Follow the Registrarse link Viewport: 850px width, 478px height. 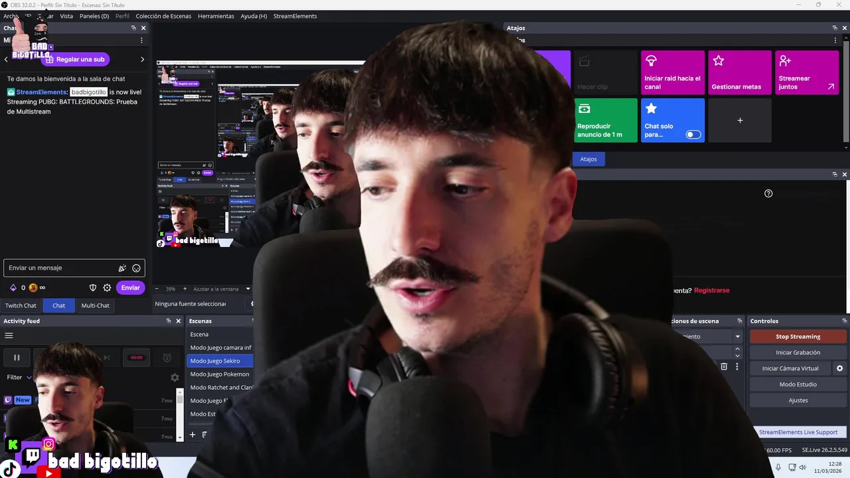pyautogui.click(x=711, y=290)
